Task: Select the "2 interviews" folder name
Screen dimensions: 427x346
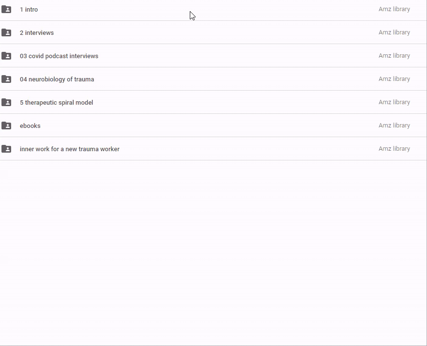Action: pyautogui.click(x=37, y=32)
